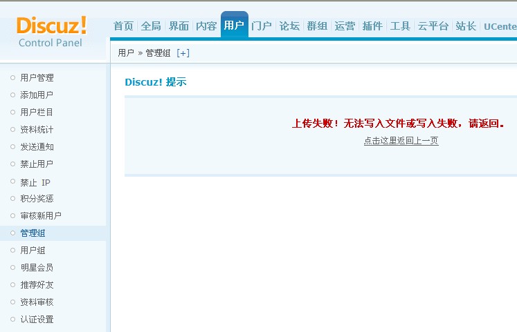This screenshot has height=332, width=517.
Task: Select 用户栏目 sidebar item
Action: (x=37, y=113)
